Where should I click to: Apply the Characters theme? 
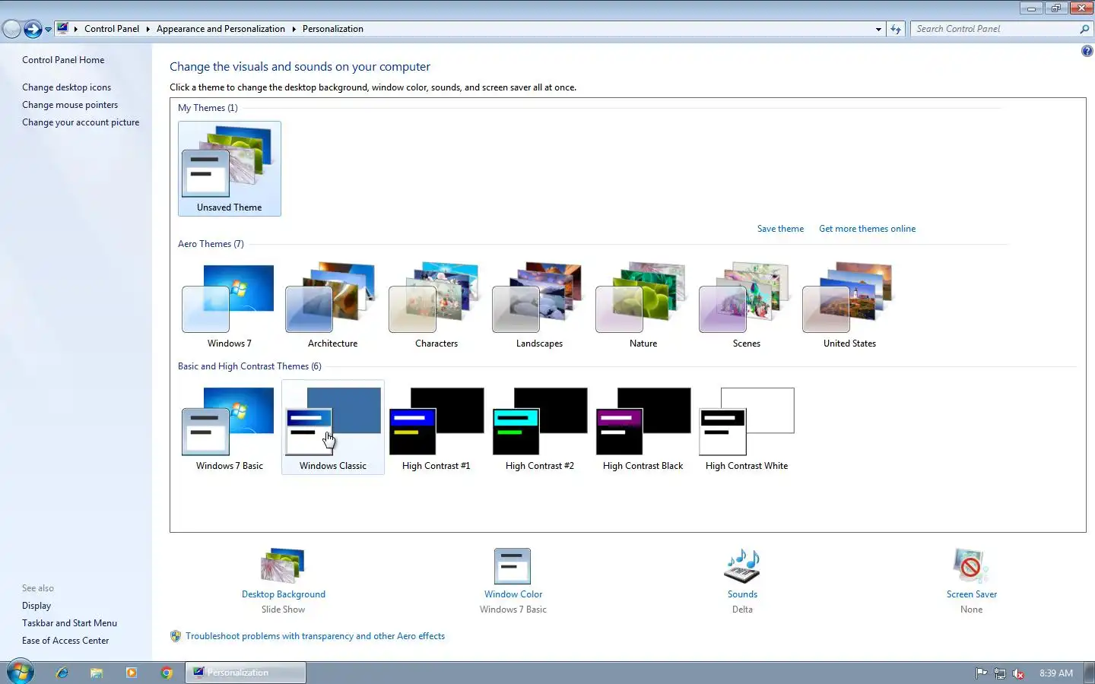tap(436, 306)
